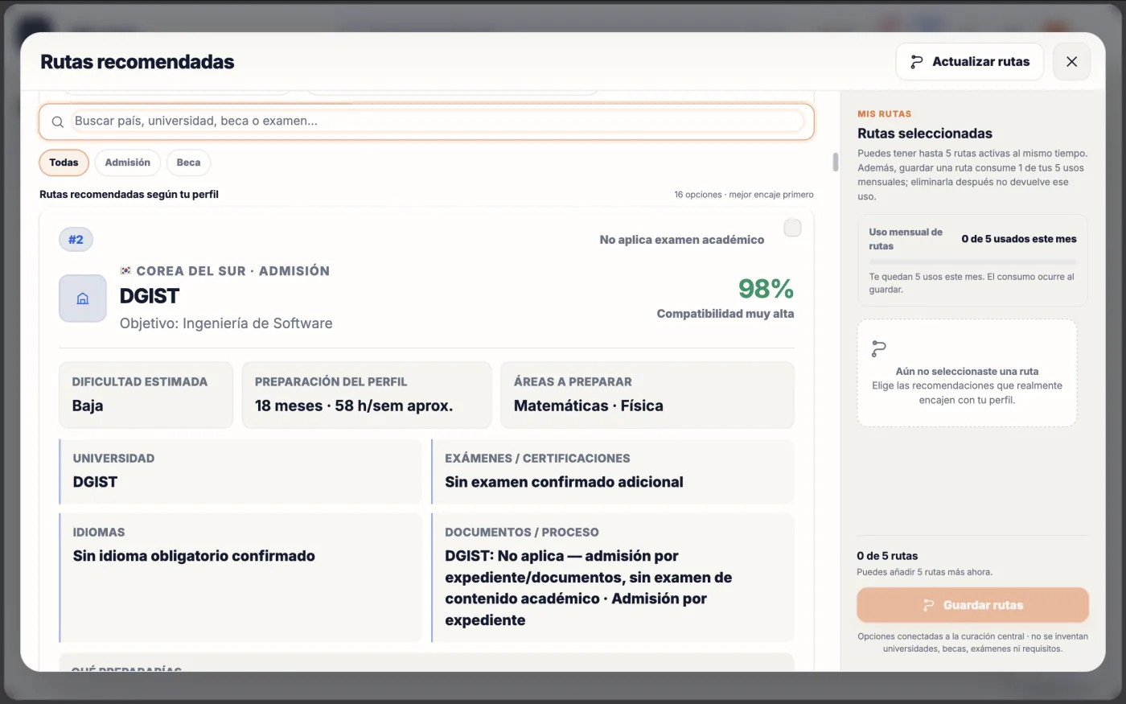Click 'Rutas recomendadas según tu perfil' heading

[129, 195]
